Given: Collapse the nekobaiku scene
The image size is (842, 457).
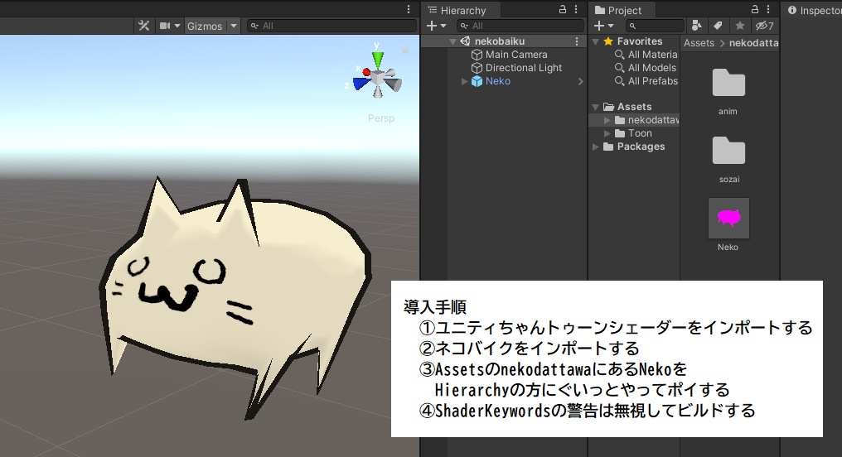Looking at the screenshot, I should (452, 41).
